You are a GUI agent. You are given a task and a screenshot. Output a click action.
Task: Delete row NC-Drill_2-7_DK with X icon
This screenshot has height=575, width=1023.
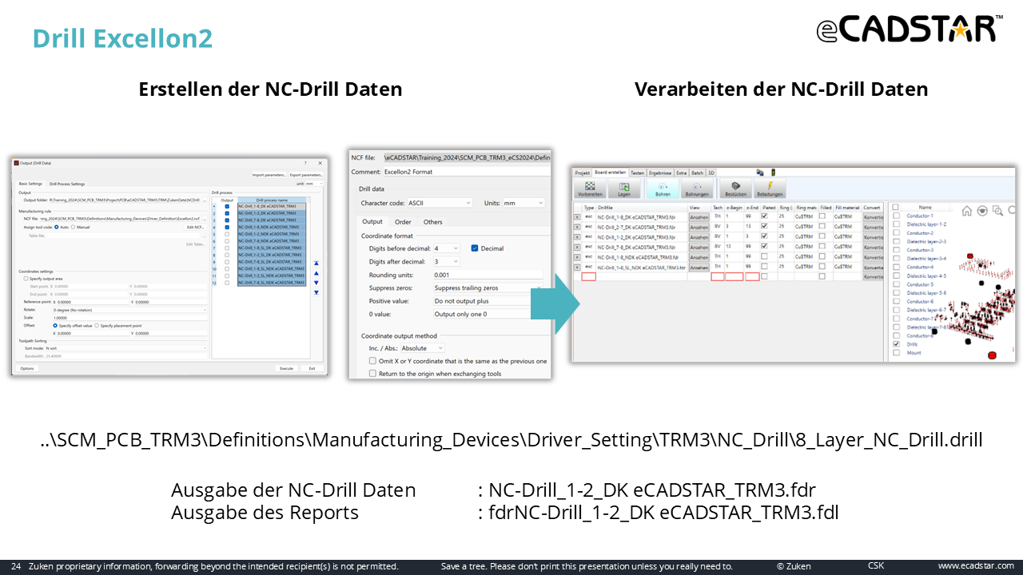tap(577, 227)
